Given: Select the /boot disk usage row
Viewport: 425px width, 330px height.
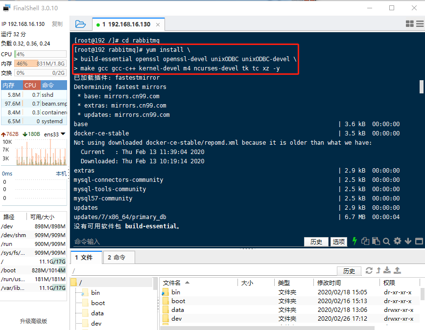Looking at the screenshot, I should (33, 270).
